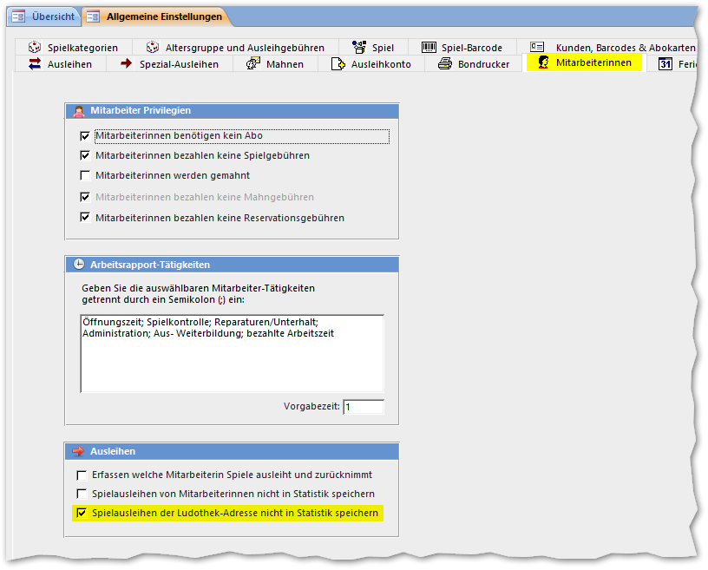Click the form icon on Übersicht tab

point(18,16)
